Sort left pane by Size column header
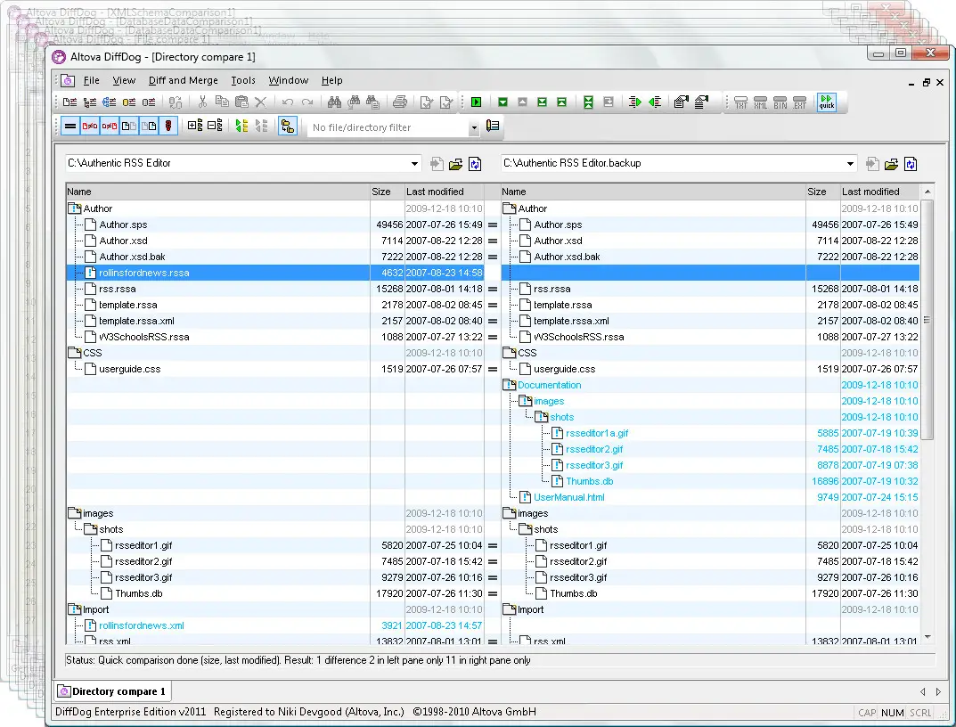This screenshot has width=956, height=727. (388, 192)
